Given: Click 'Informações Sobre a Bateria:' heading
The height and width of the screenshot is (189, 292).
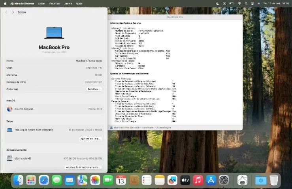Looking at the screenshot, I should click(x=126, y=23).
